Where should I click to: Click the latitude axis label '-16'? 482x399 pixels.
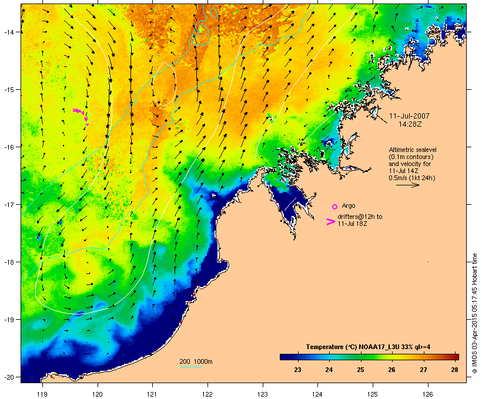[x=9, y=147]
